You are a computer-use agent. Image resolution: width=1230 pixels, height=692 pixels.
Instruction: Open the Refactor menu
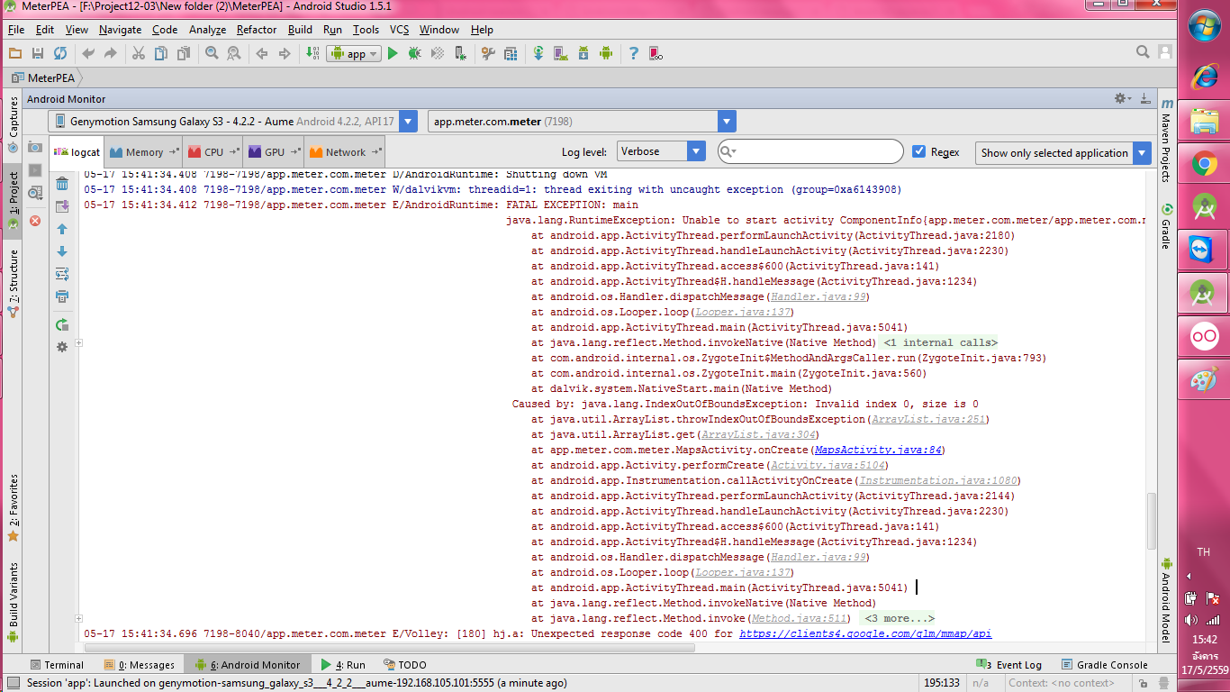coord(257,30)
